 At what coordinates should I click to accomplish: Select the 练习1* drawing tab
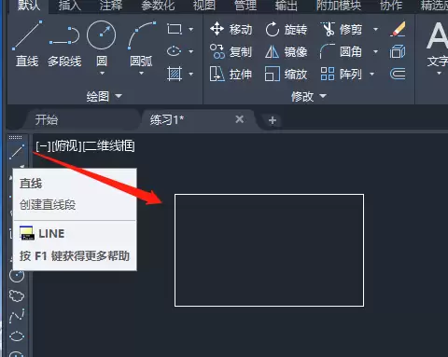(167, 119)
